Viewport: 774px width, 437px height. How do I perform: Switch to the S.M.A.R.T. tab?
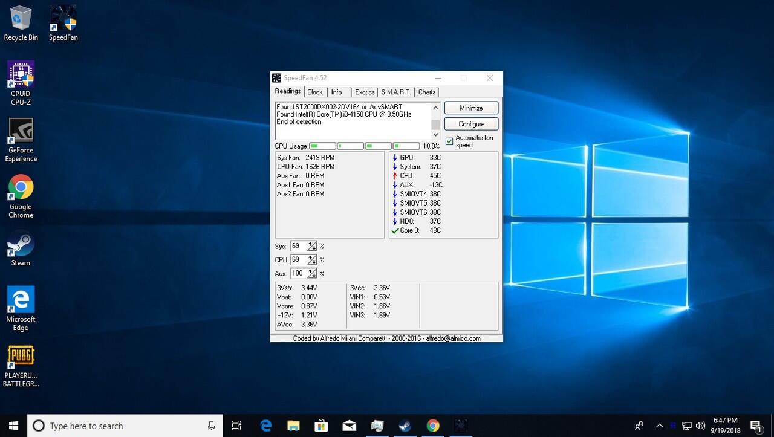point(396,92)
